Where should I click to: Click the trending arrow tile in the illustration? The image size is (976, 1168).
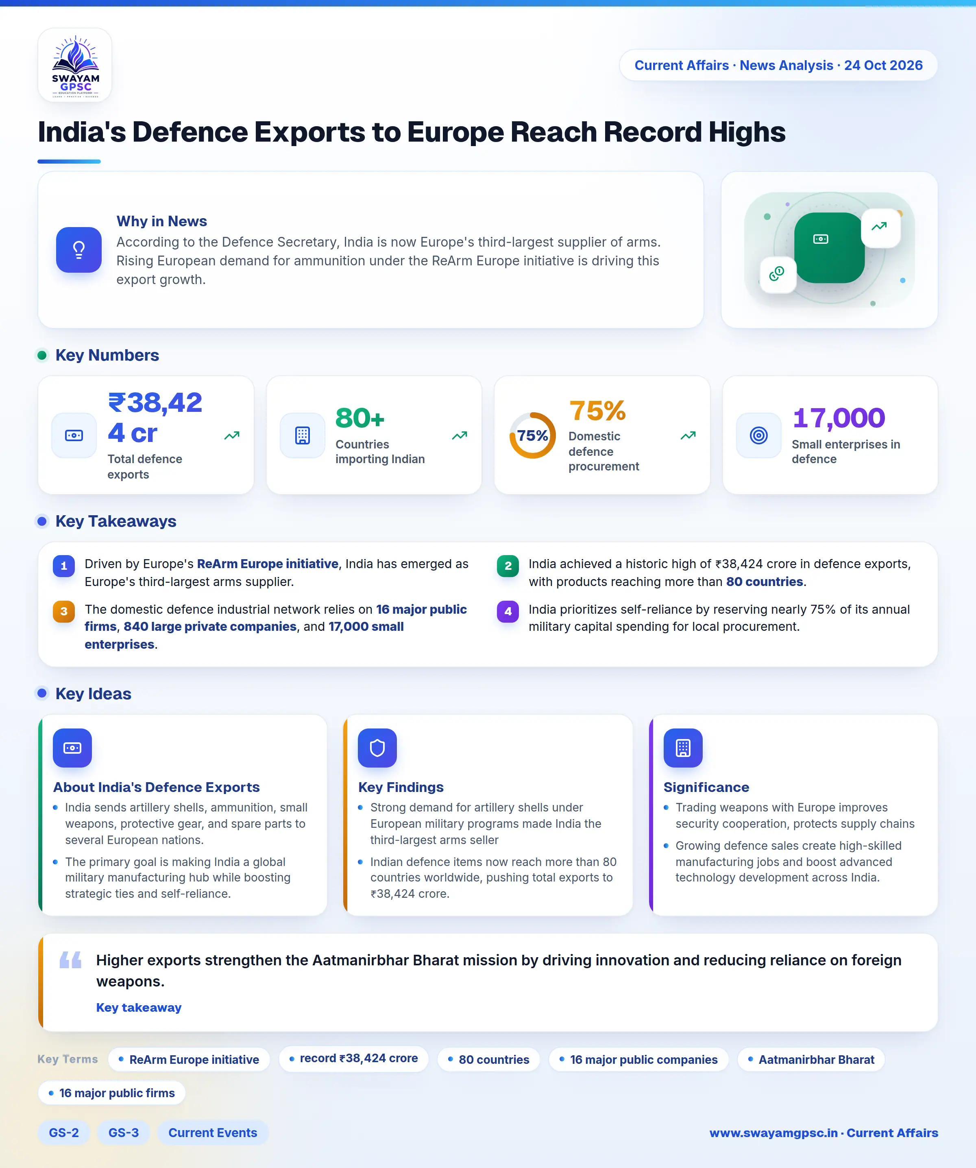point(880,227)
